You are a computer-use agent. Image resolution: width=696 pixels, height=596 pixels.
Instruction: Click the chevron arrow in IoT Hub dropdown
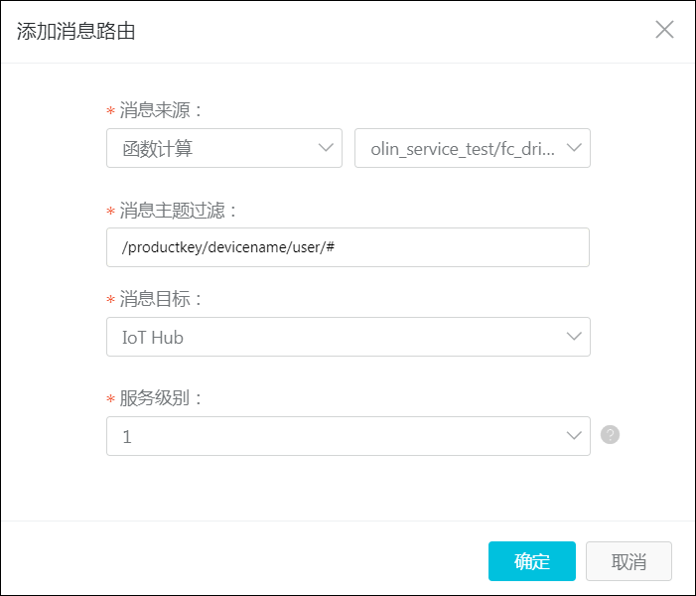[574, 337]
